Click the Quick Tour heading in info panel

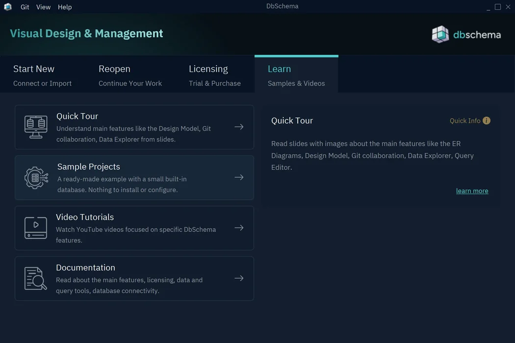pos(292,121)
